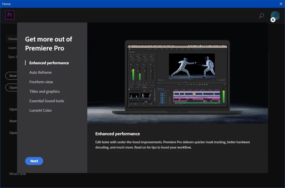Open the What's new link
Viewport: 285px width, 188px height.
pyautogui.click(x=18, y=174)
